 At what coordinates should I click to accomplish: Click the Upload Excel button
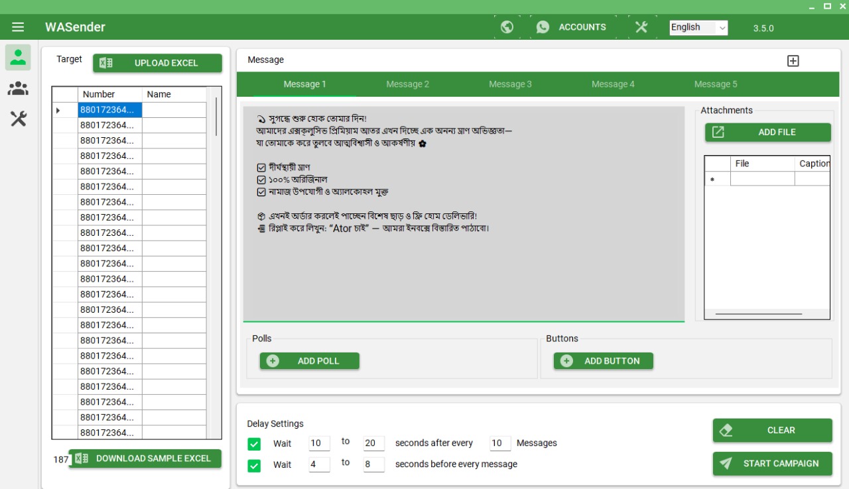click(x=157, y=63)
